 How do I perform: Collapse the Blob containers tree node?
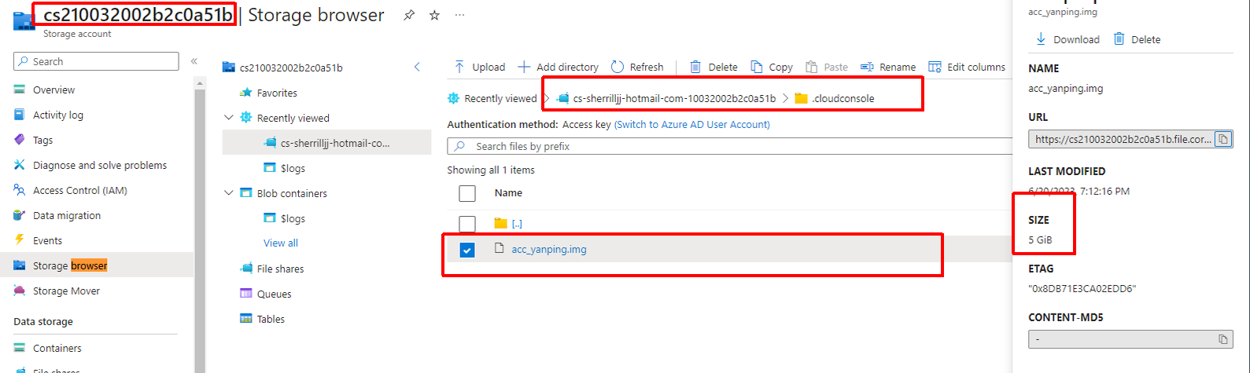coord(229,193)
